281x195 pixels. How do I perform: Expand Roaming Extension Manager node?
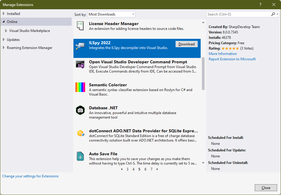coord(4,48)
